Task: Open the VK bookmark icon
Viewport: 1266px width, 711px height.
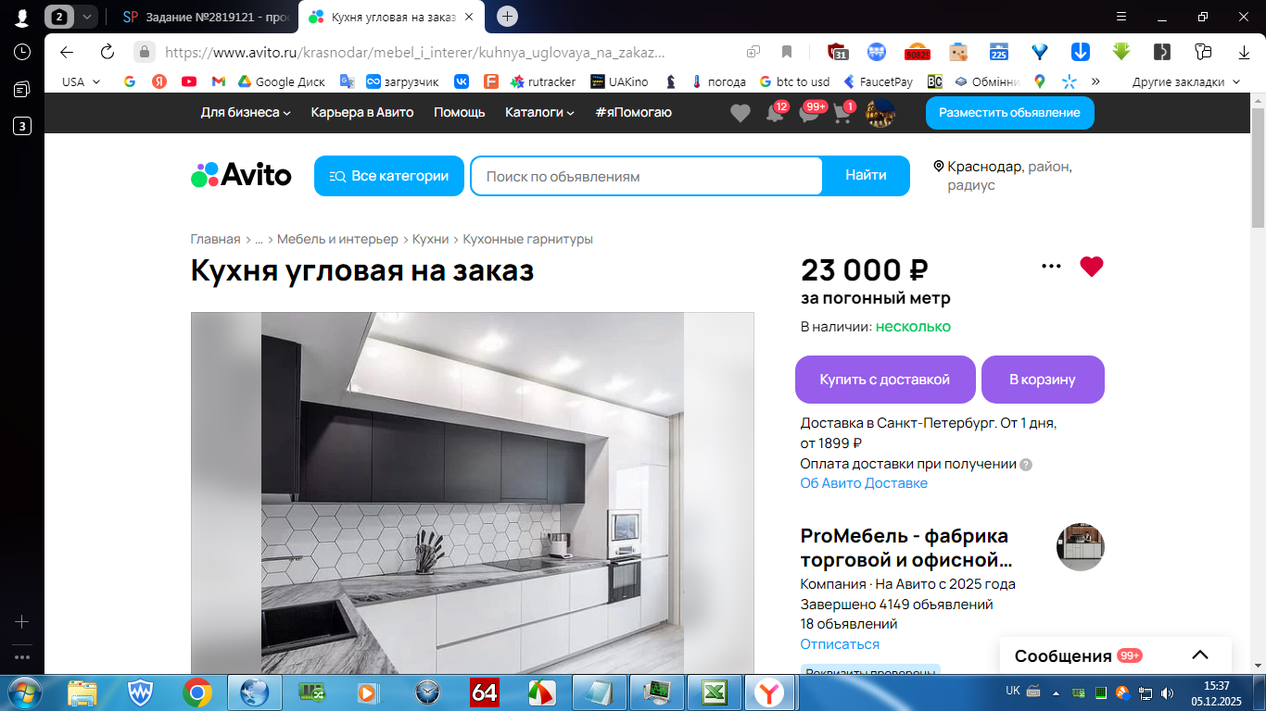Action: [461, 81]
